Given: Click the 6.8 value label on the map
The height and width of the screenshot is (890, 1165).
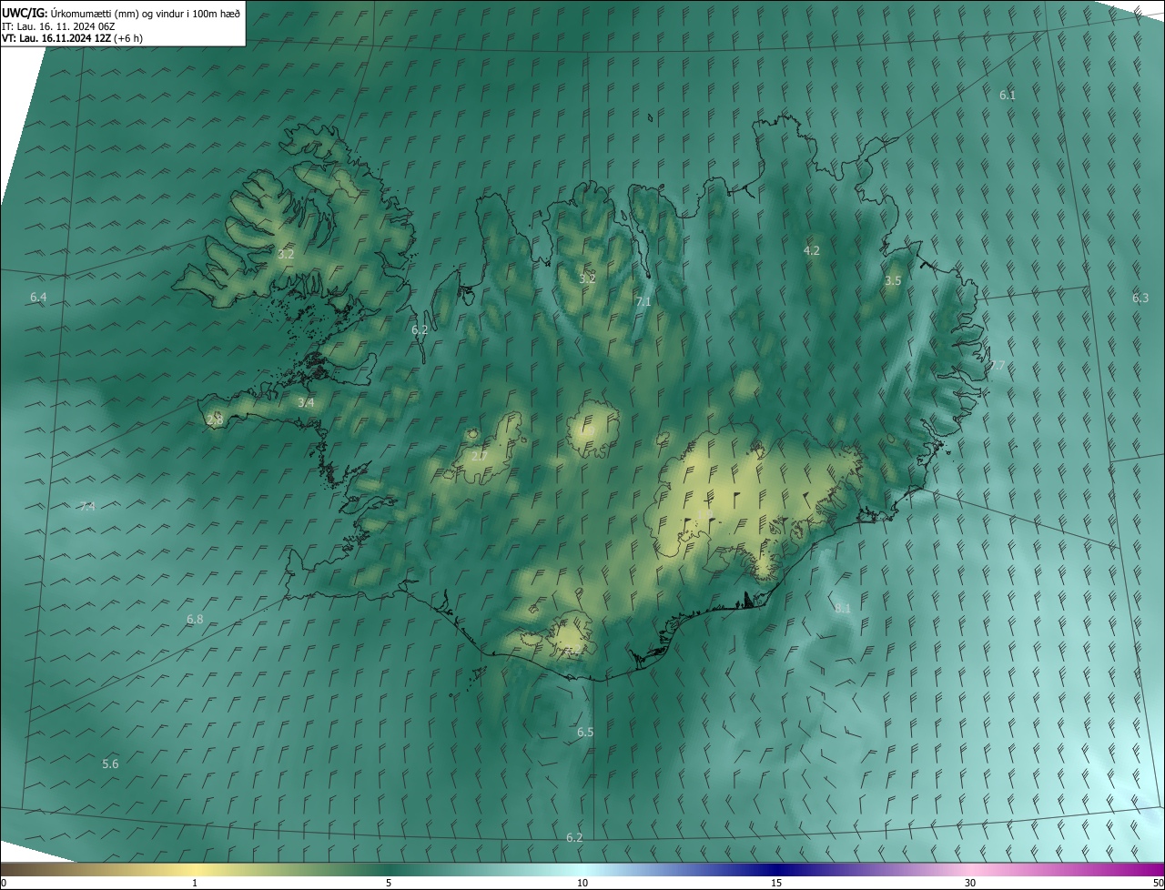Looking at the screenshot, I should coord(195,619).
